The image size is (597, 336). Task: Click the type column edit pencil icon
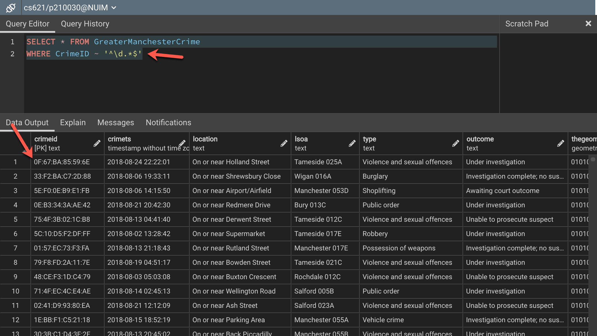coord(456,143)
